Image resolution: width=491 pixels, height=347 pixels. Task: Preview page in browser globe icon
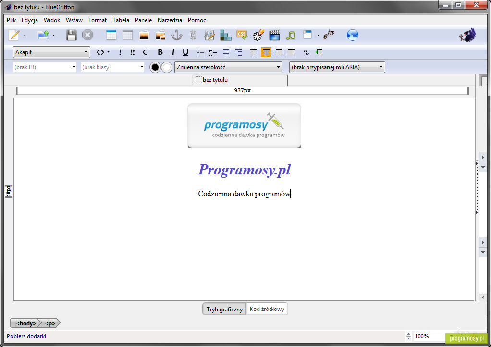(x=353, y=35)
